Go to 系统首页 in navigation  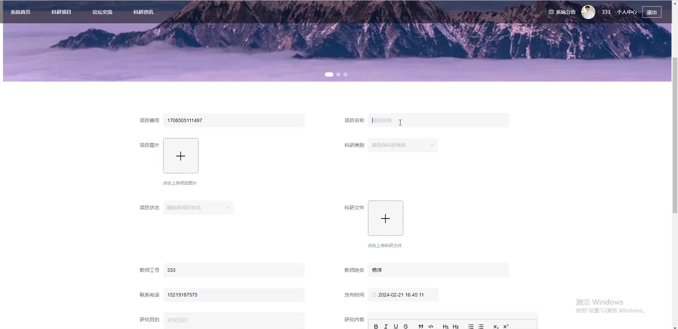pos(20,12)
